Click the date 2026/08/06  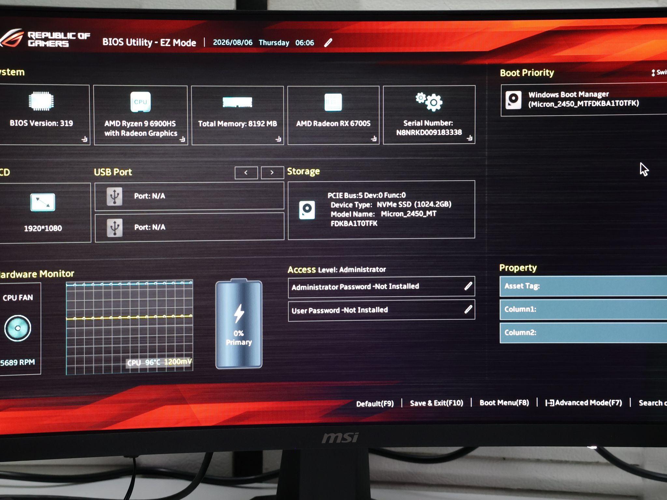pyautogui.click(x=233, y=43)
